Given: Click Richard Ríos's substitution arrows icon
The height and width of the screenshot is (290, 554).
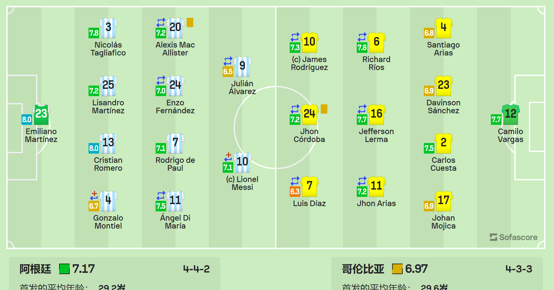Looking at the screenshot, I should pyautogui.click(x=362, y=37).
